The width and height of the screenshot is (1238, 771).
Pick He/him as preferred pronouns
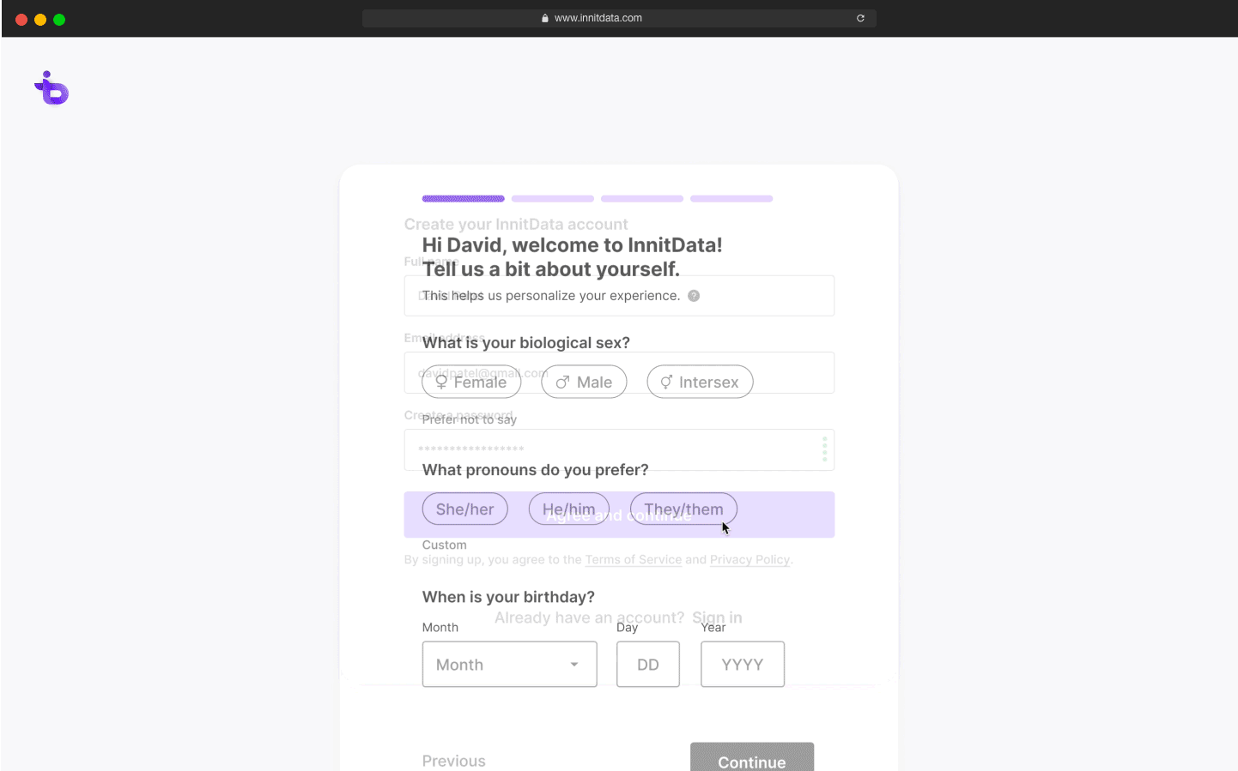(x=568, y=509)
